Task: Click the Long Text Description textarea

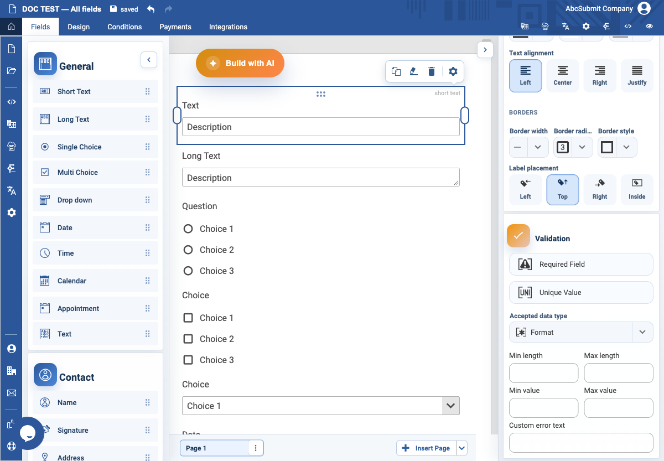Action: (321, 177)
